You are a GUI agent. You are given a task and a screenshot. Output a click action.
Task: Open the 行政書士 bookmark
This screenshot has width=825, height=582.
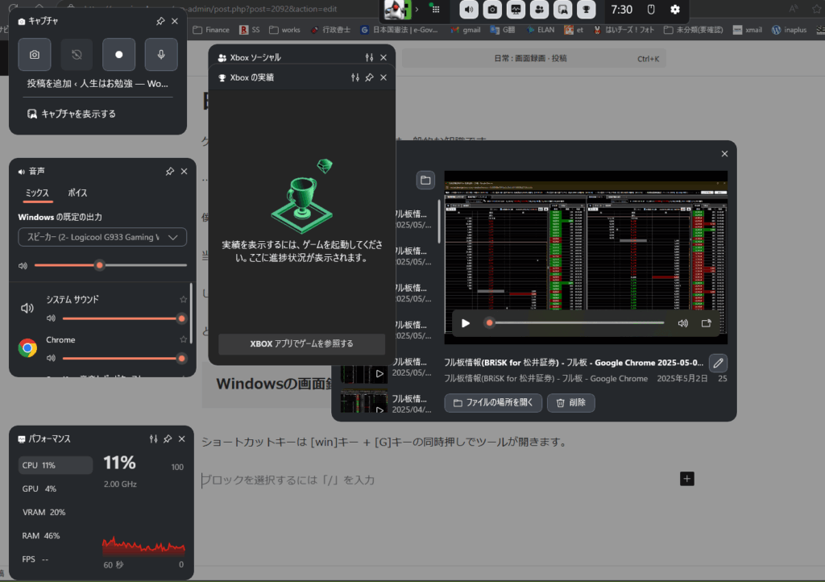330,30
